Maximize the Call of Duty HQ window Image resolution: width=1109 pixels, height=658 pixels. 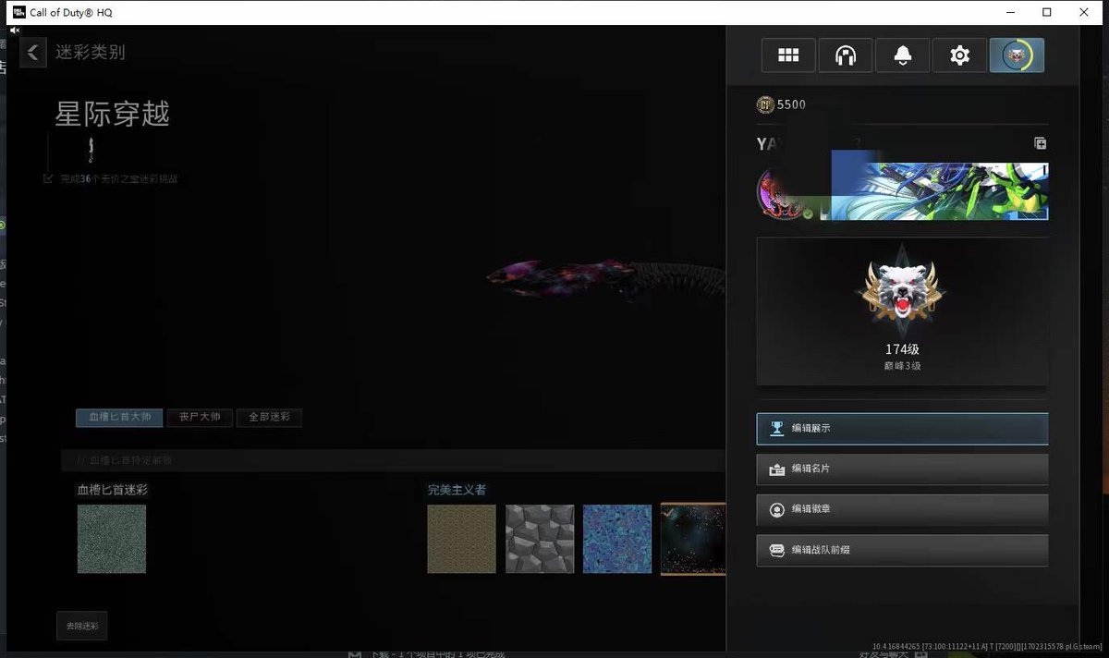point(1047,12)
